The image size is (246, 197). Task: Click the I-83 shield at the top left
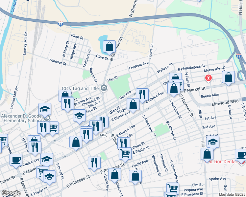61,24
